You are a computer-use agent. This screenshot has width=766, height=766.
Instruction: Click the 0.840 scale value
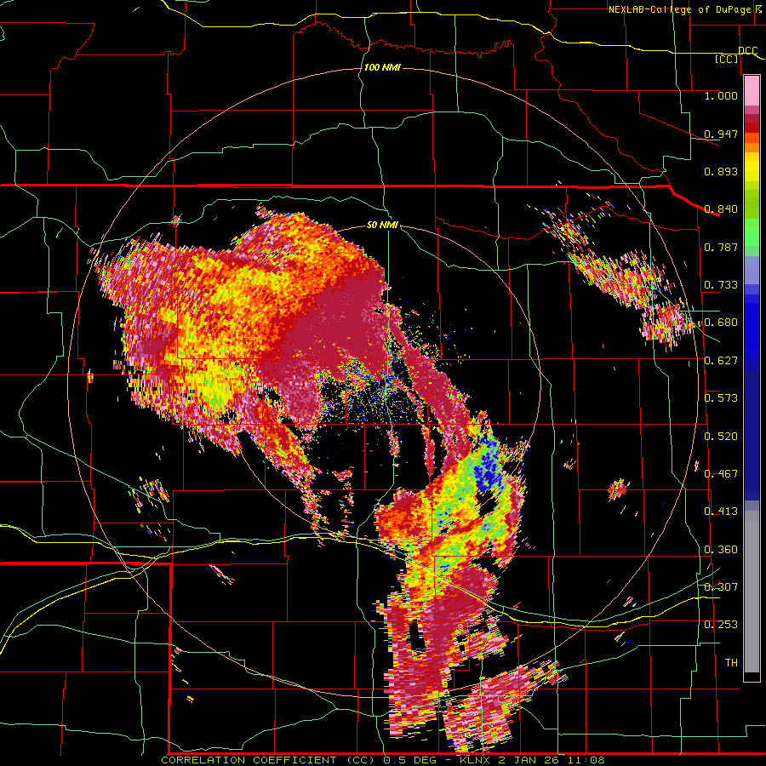click(721, 209)
